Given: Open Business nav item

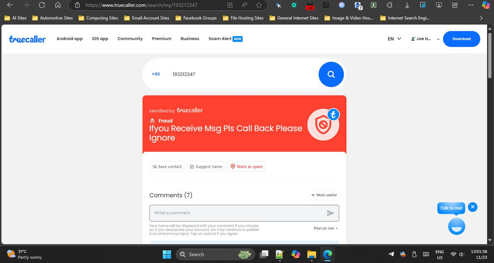Looking at the screenshot, I should (190, 39).
